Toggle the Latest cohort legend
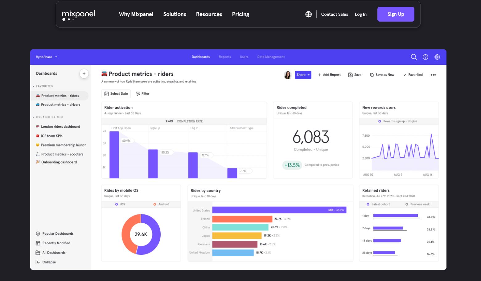This screenshot has height=281, width=481. tap(378, 205)
